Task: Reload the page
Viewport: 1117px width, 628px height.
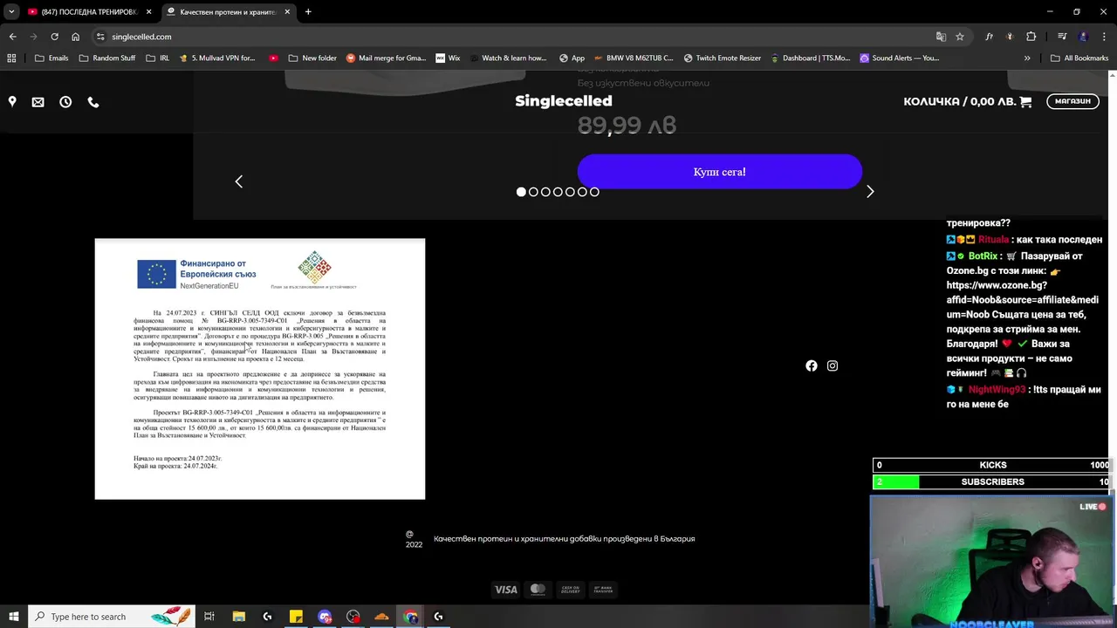Action: (x=54, y=37)
